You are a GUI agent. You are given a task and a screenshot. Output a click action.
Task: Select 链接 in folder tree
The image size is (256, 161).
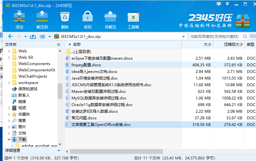pos(22,102)
